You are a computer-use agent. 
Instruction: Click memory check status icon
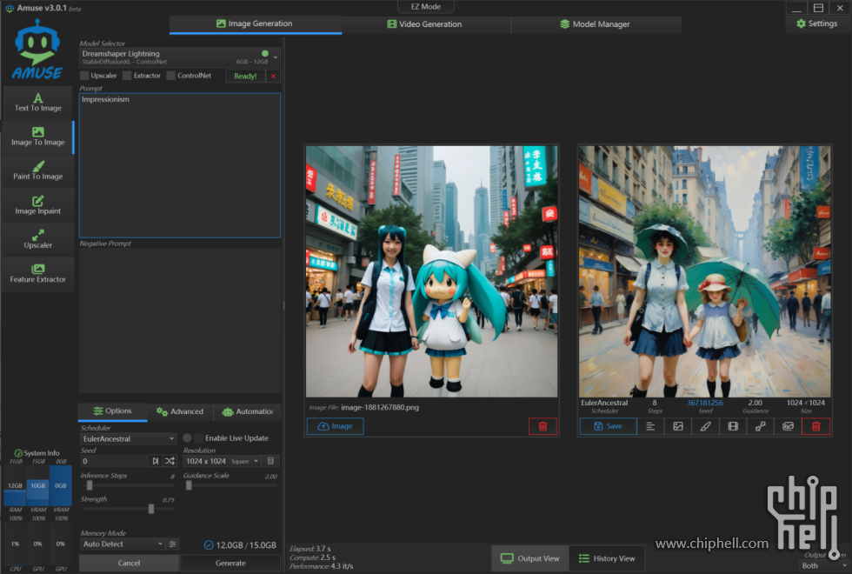209,544
